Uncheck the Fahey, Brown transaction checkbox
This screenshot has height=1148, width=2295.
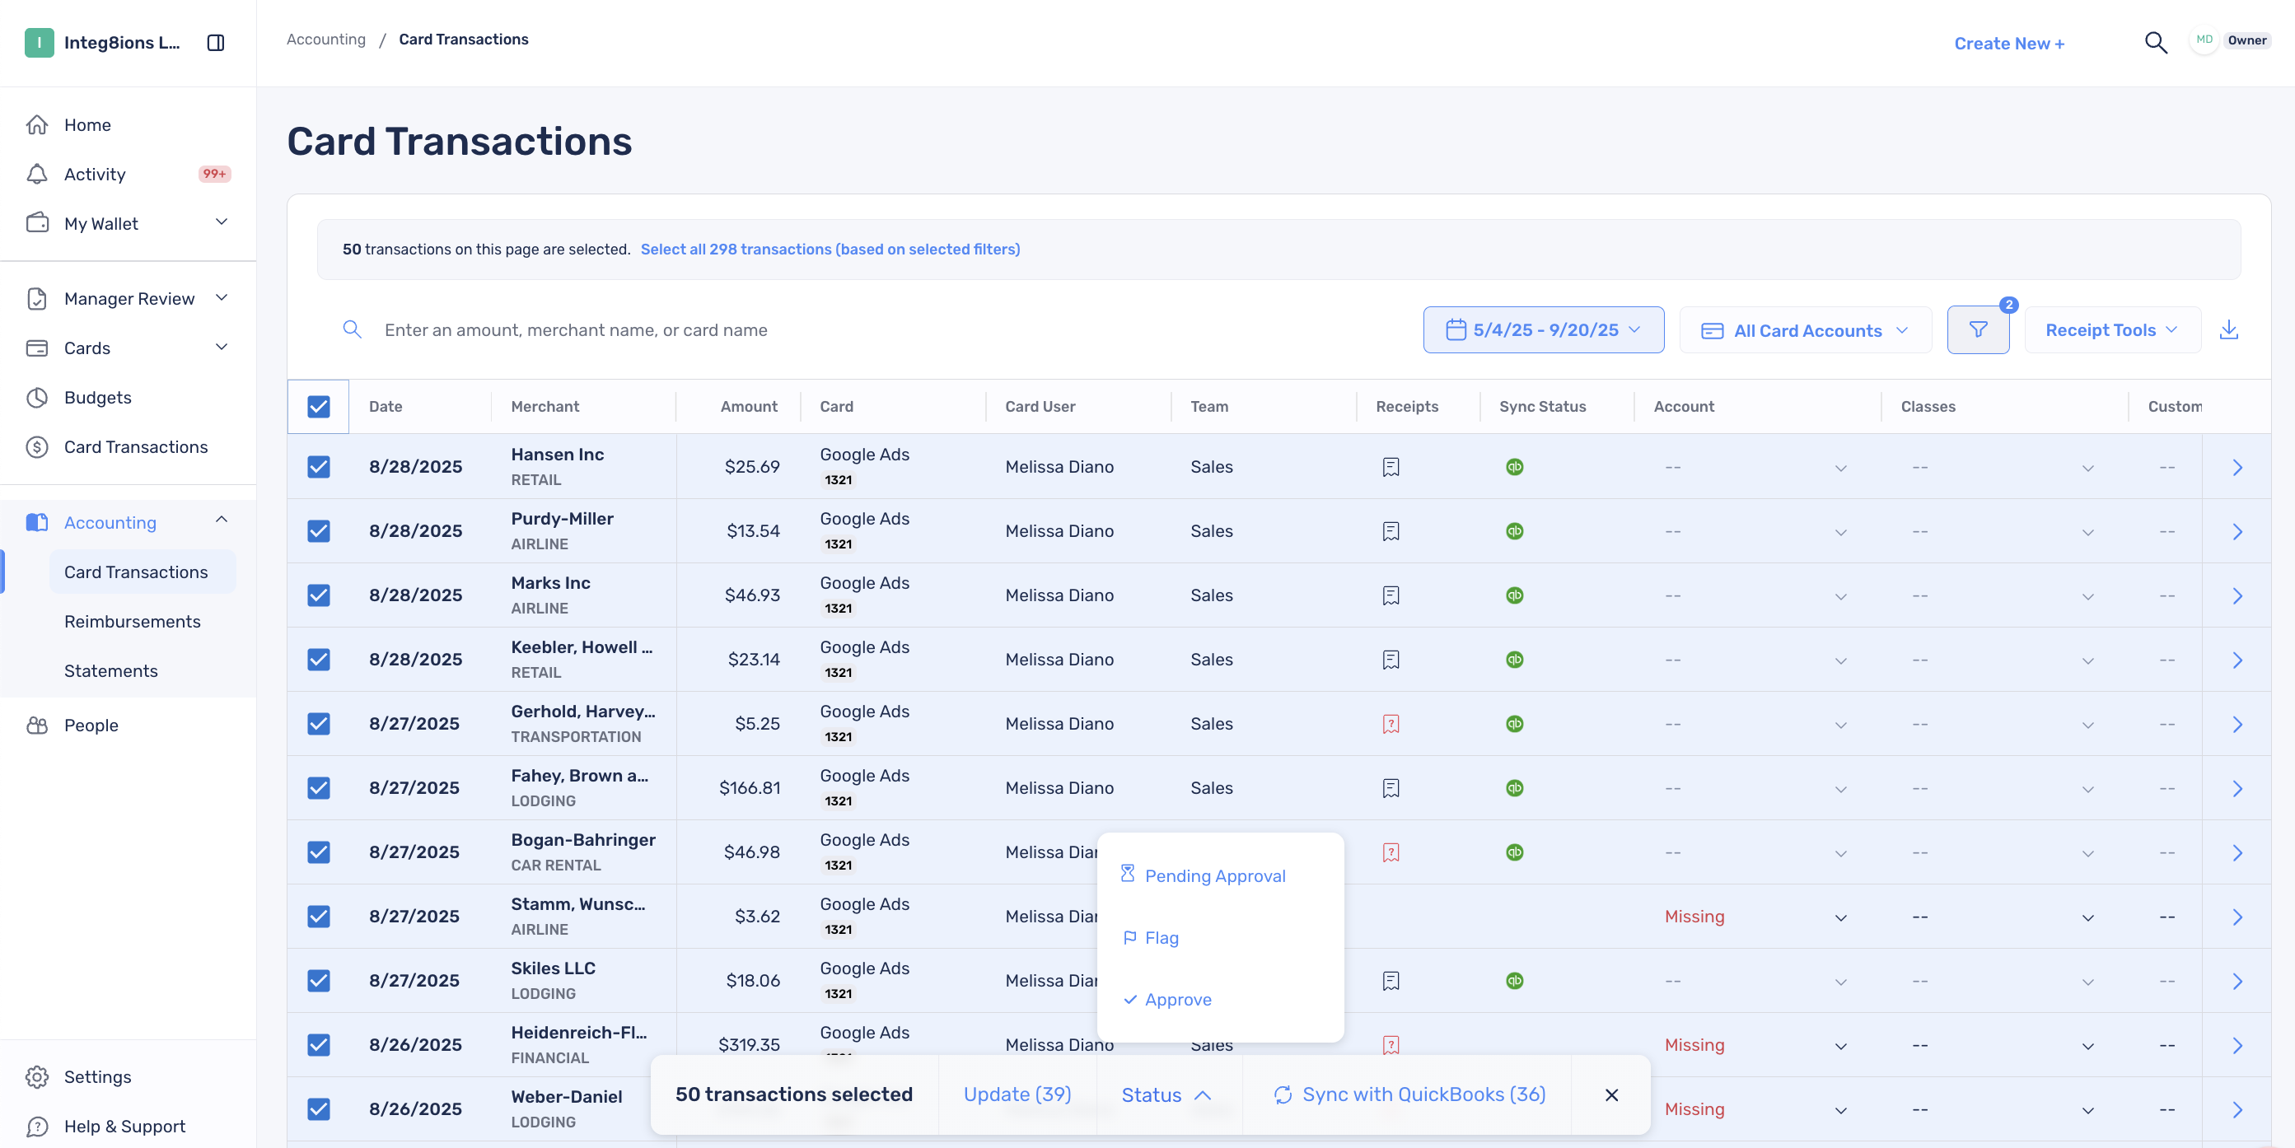[318, 788]
